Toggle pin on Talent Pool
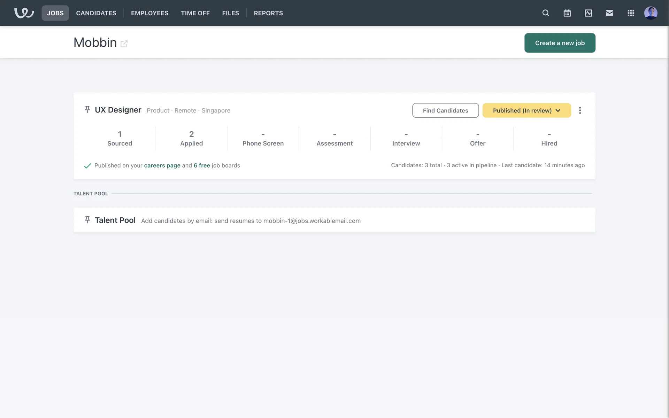Image resolution: width=669 pixels, height=418 pixels. tap(87, 220)
